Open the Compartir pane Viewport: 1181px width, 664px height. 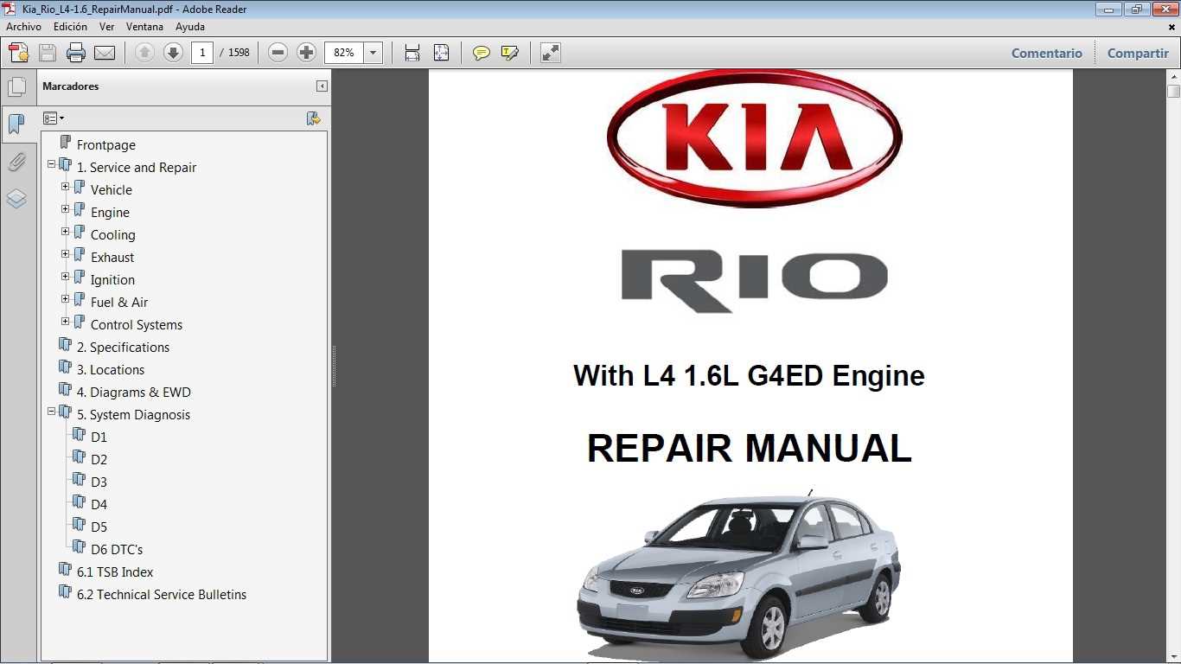point(1138,53)
